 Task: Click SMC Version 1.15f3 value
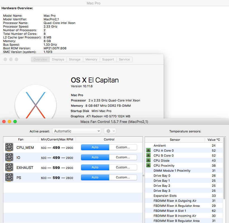tap(48, 52)
